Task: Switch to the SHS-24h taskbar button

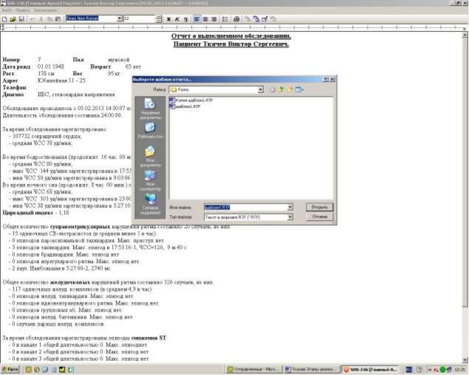Action: tap(370, 369)
